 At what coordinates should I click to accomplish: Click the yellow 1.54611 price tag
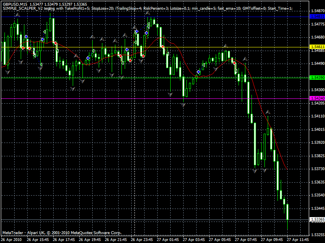coord(317,47)
